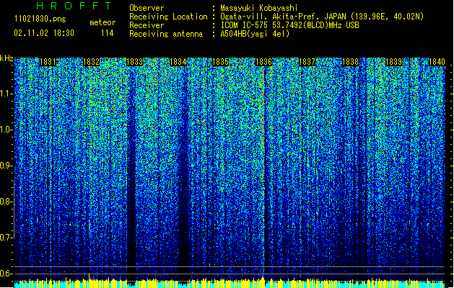Viewport: 454px width, 288px height.
Task: Click the A504HB(yagi 4el) antenna text
Action: pyautogui.click(x=255, y=34)
